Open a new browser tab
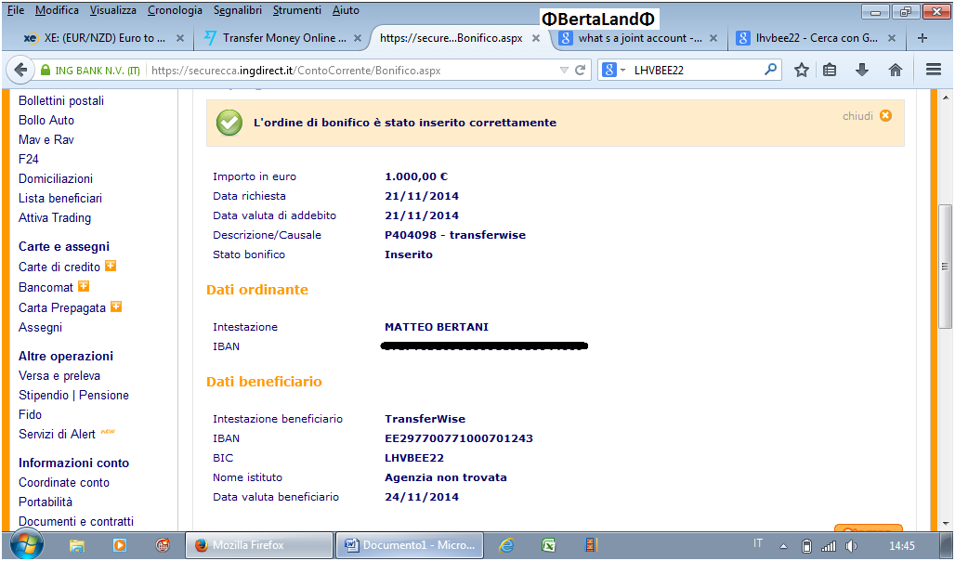Image resolution: width=955 pixels, height=561 pixels. 922,38
